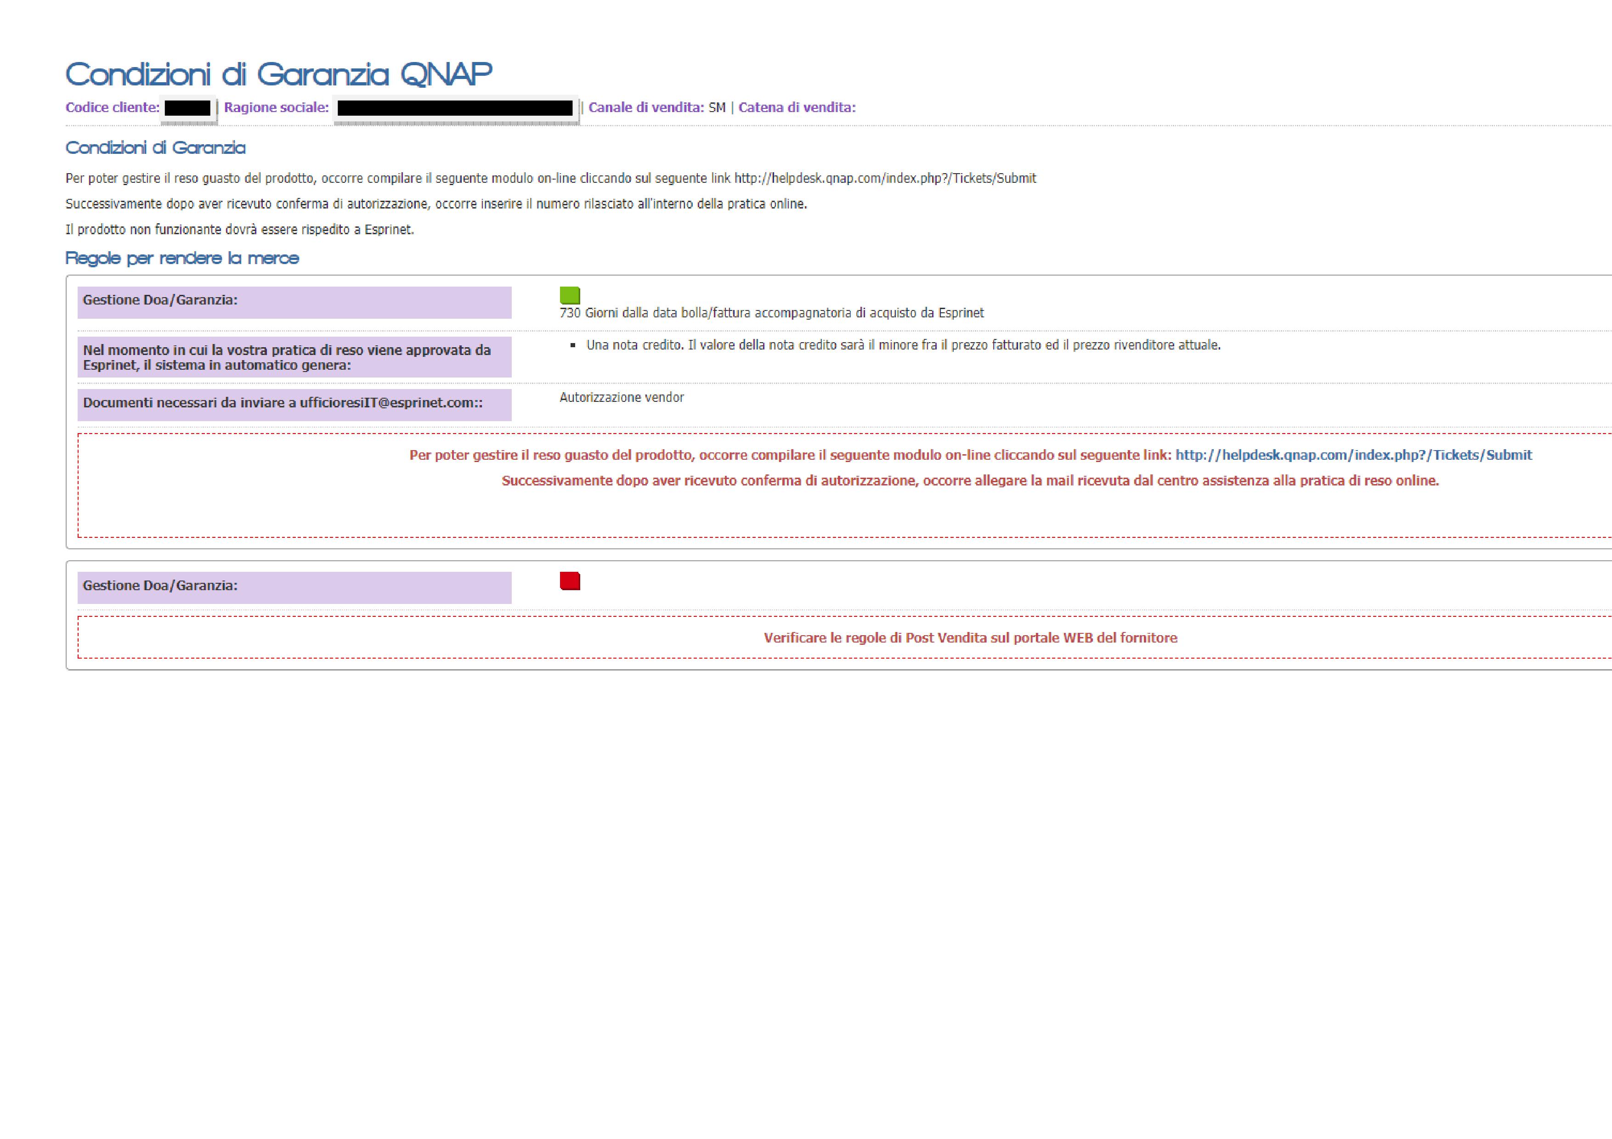
Task: Click the green status square icon
Action: pos(569,295)
